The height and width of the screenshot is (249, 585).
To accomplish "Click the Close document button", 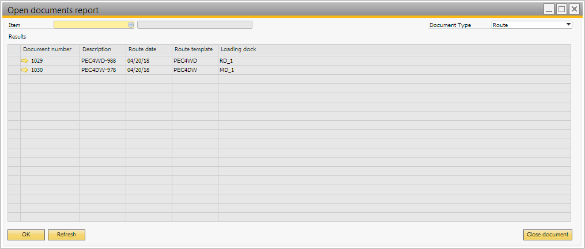I will tap(548, 235).
